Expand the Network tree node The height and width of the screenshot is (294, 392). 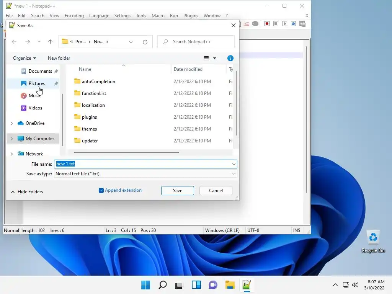pyautogui.click(x=12, y=154)
